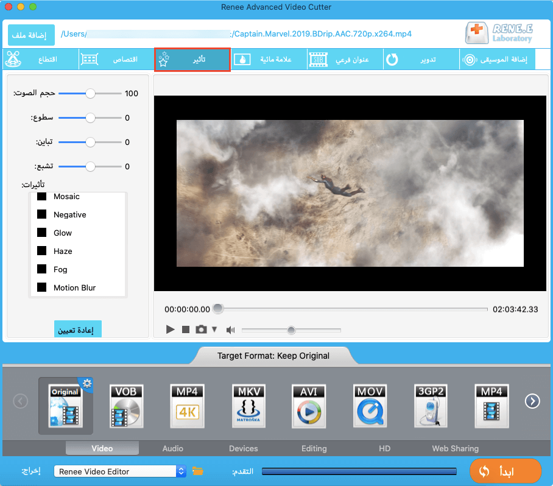Go to next formats with right arrow
Image resolution: width=553 pixels, height=486 pixels.
click(x=532, y=401)
